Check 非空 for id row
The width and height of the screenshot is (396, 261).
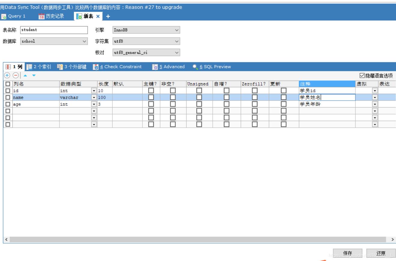(173, 90)
